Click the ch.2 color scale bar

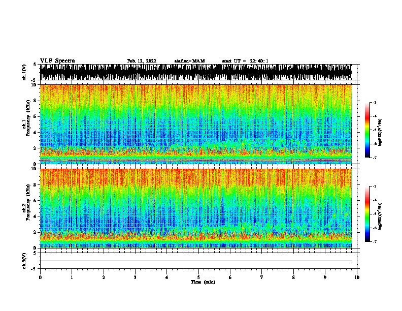[367, 214]
